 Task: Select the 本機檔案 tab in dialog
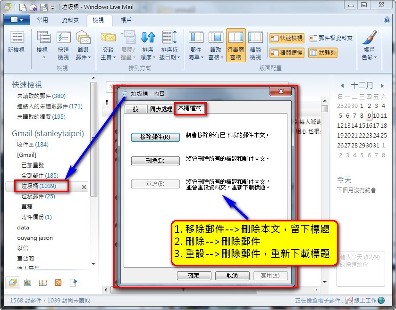pos(190,108)
